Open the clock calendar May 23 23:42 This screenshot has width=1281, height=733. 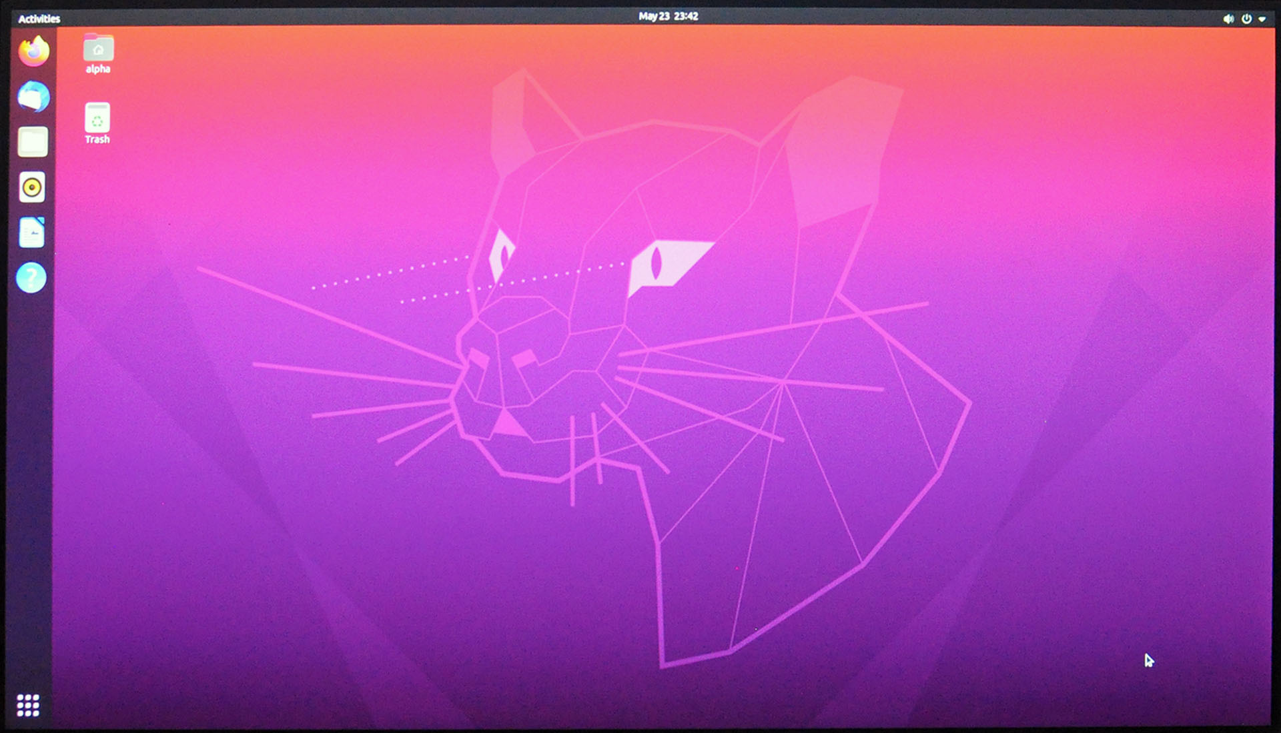(668, 16)
